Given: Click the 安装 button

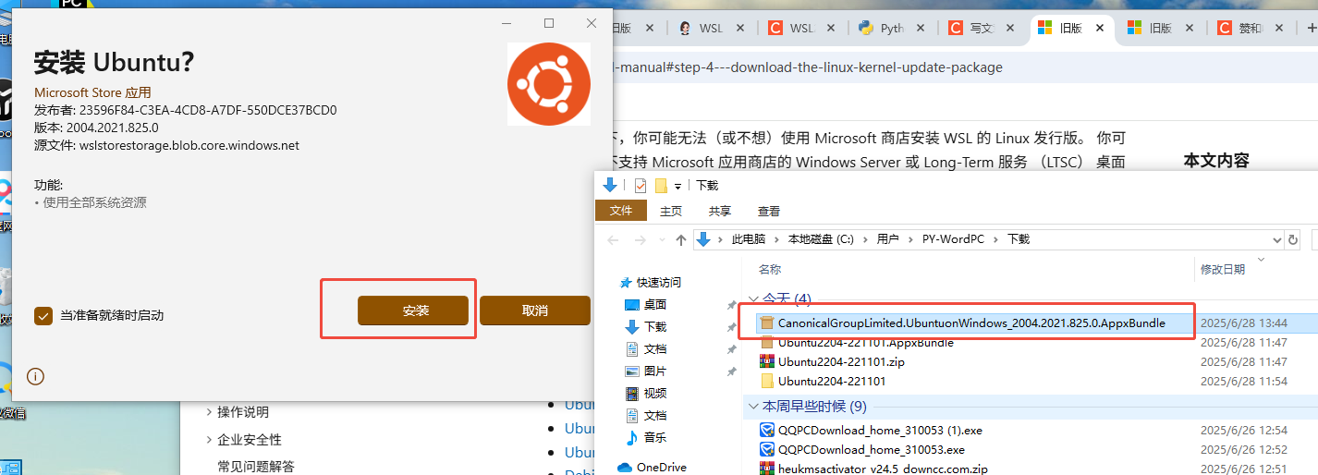Looking at the screenshot, I should pos(412,311).
